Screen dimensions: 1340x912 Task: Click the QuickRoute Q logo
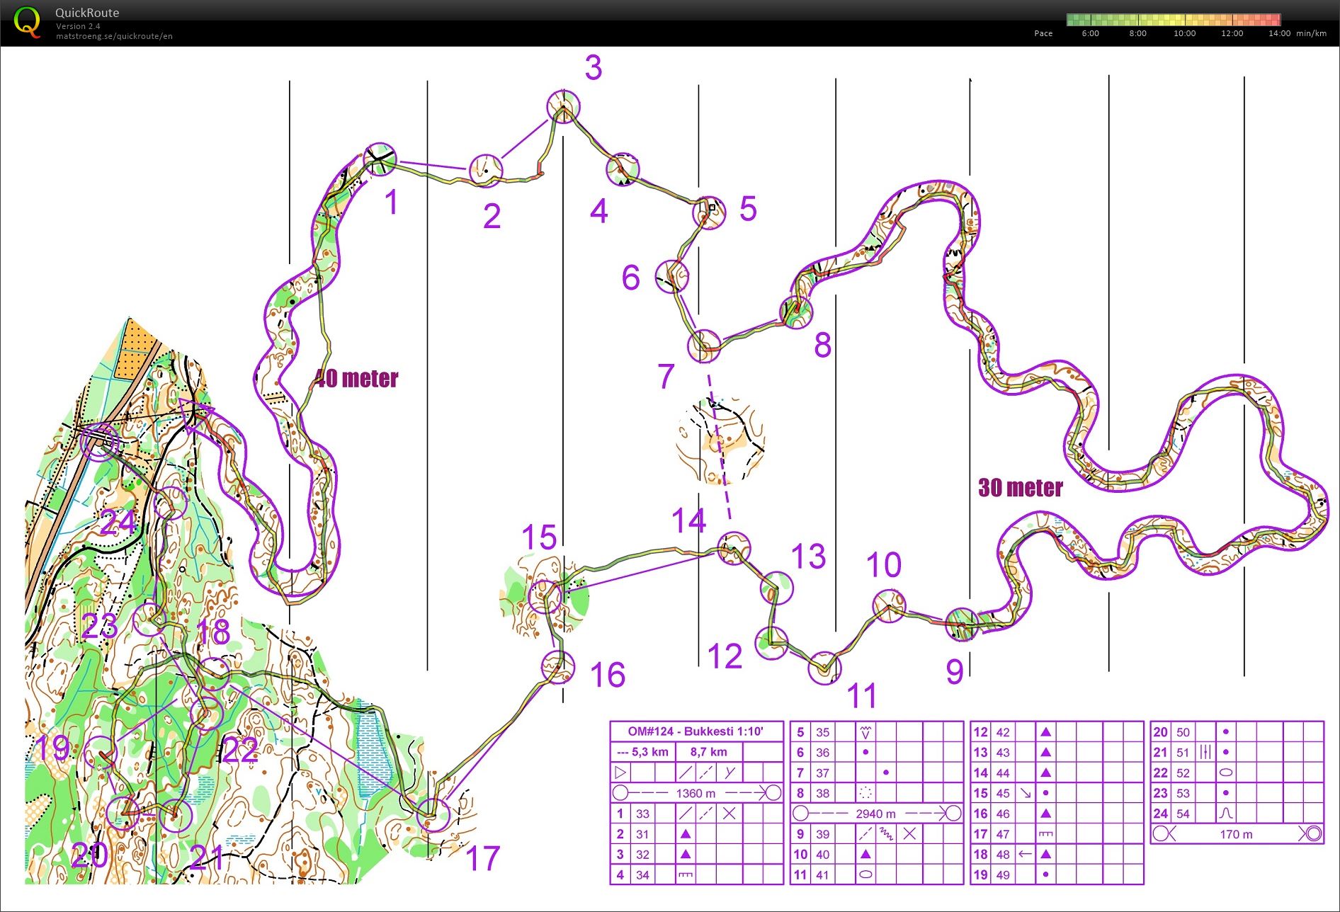click(x=28, y=23)
